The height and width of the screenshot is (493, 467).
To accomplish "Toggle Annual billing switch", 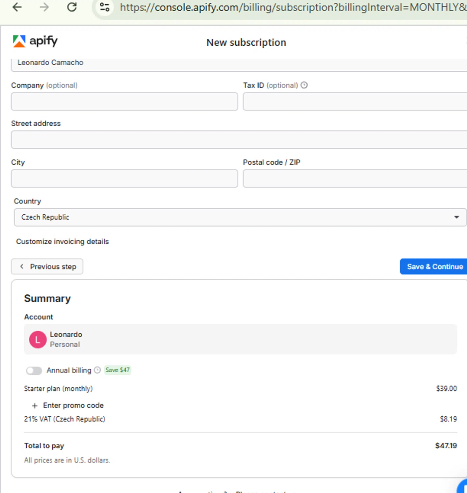I will [34, 371].
